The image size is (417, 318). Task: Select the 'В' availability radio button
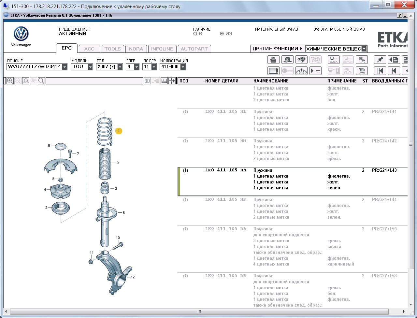195,34
